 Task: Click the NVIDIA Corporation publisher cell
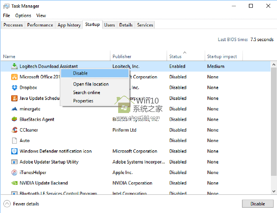(132, 183)
